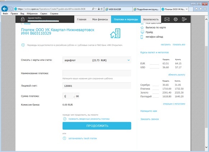Close the Платеж ООО УК tab
Viewport: 209px width, 152px height.
point(187,9)
